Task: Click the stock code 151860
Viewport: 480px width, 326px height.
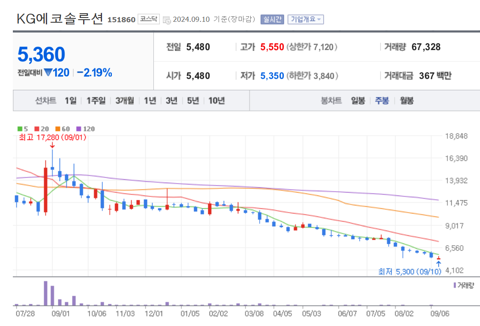Action: (121, 20)
